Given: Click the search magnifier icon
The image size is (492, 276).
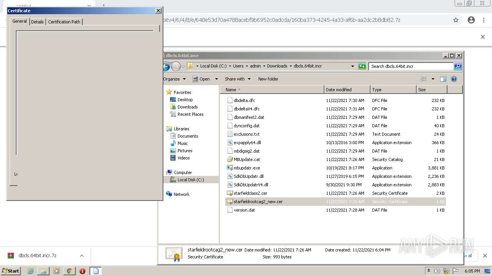Looking at the screenshot, I should [458, 66].
